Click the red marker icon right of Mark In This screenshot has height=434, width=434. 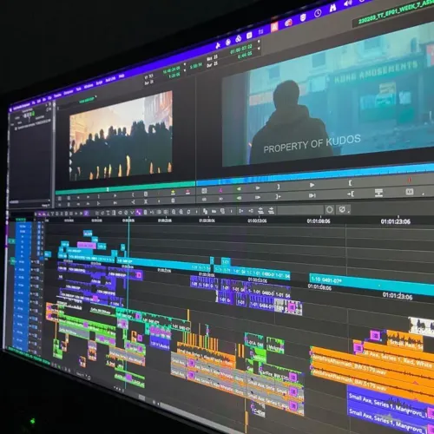coord(410,180)
